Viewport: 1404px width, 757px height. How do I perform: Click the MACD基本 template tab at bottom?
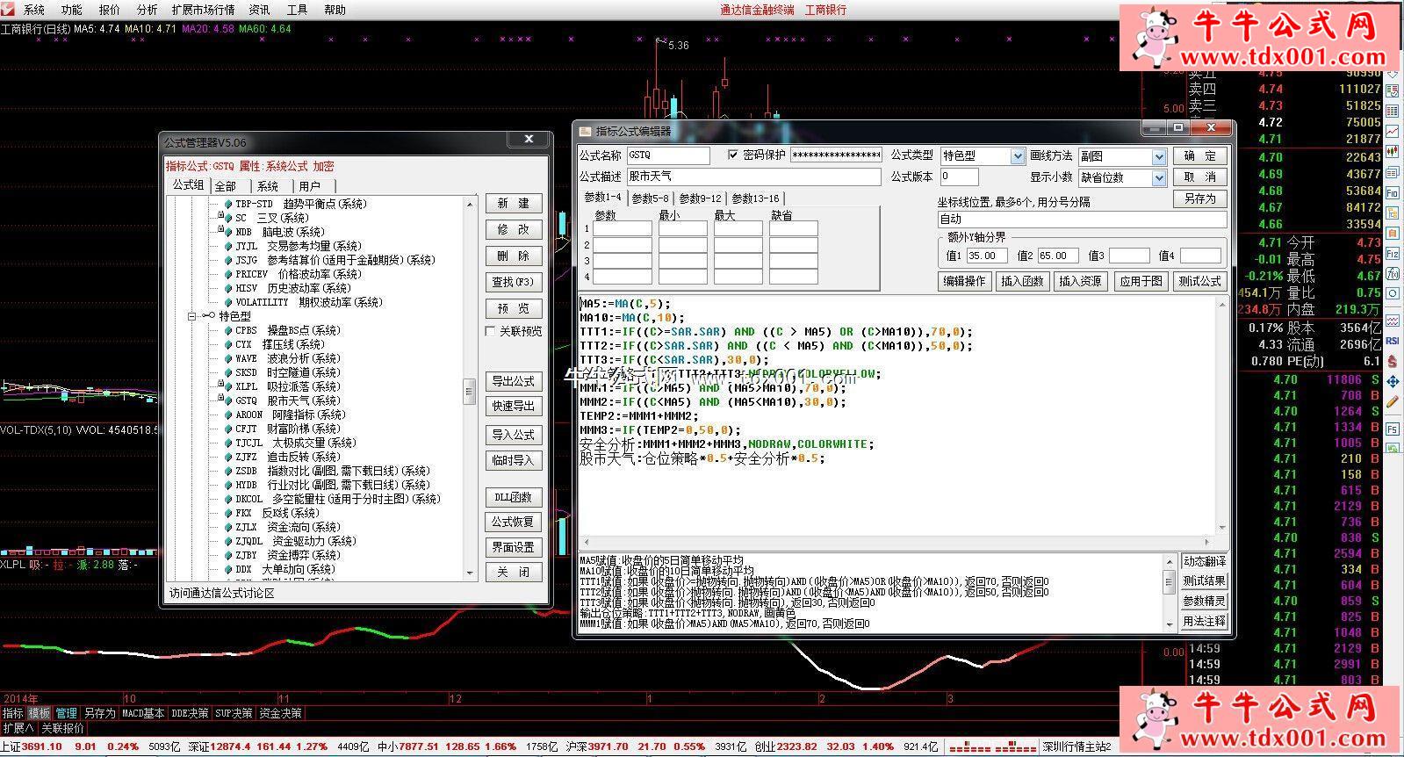(143, 713)
